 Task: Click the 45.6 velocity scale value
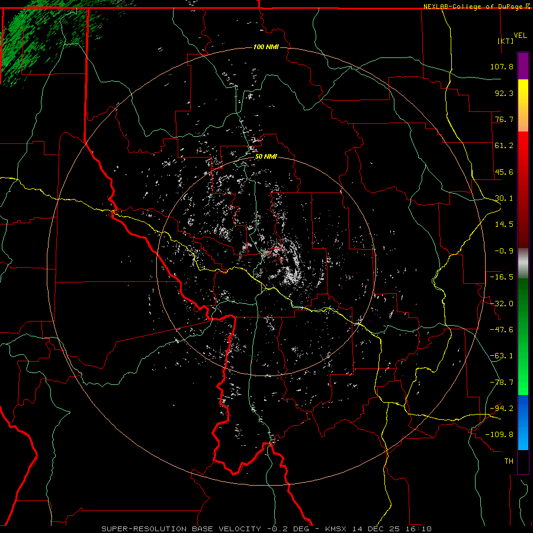(x=504, y=172)
